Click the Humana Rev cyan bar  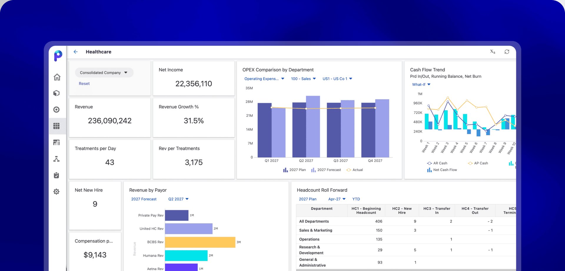click(x=186, y=255)
